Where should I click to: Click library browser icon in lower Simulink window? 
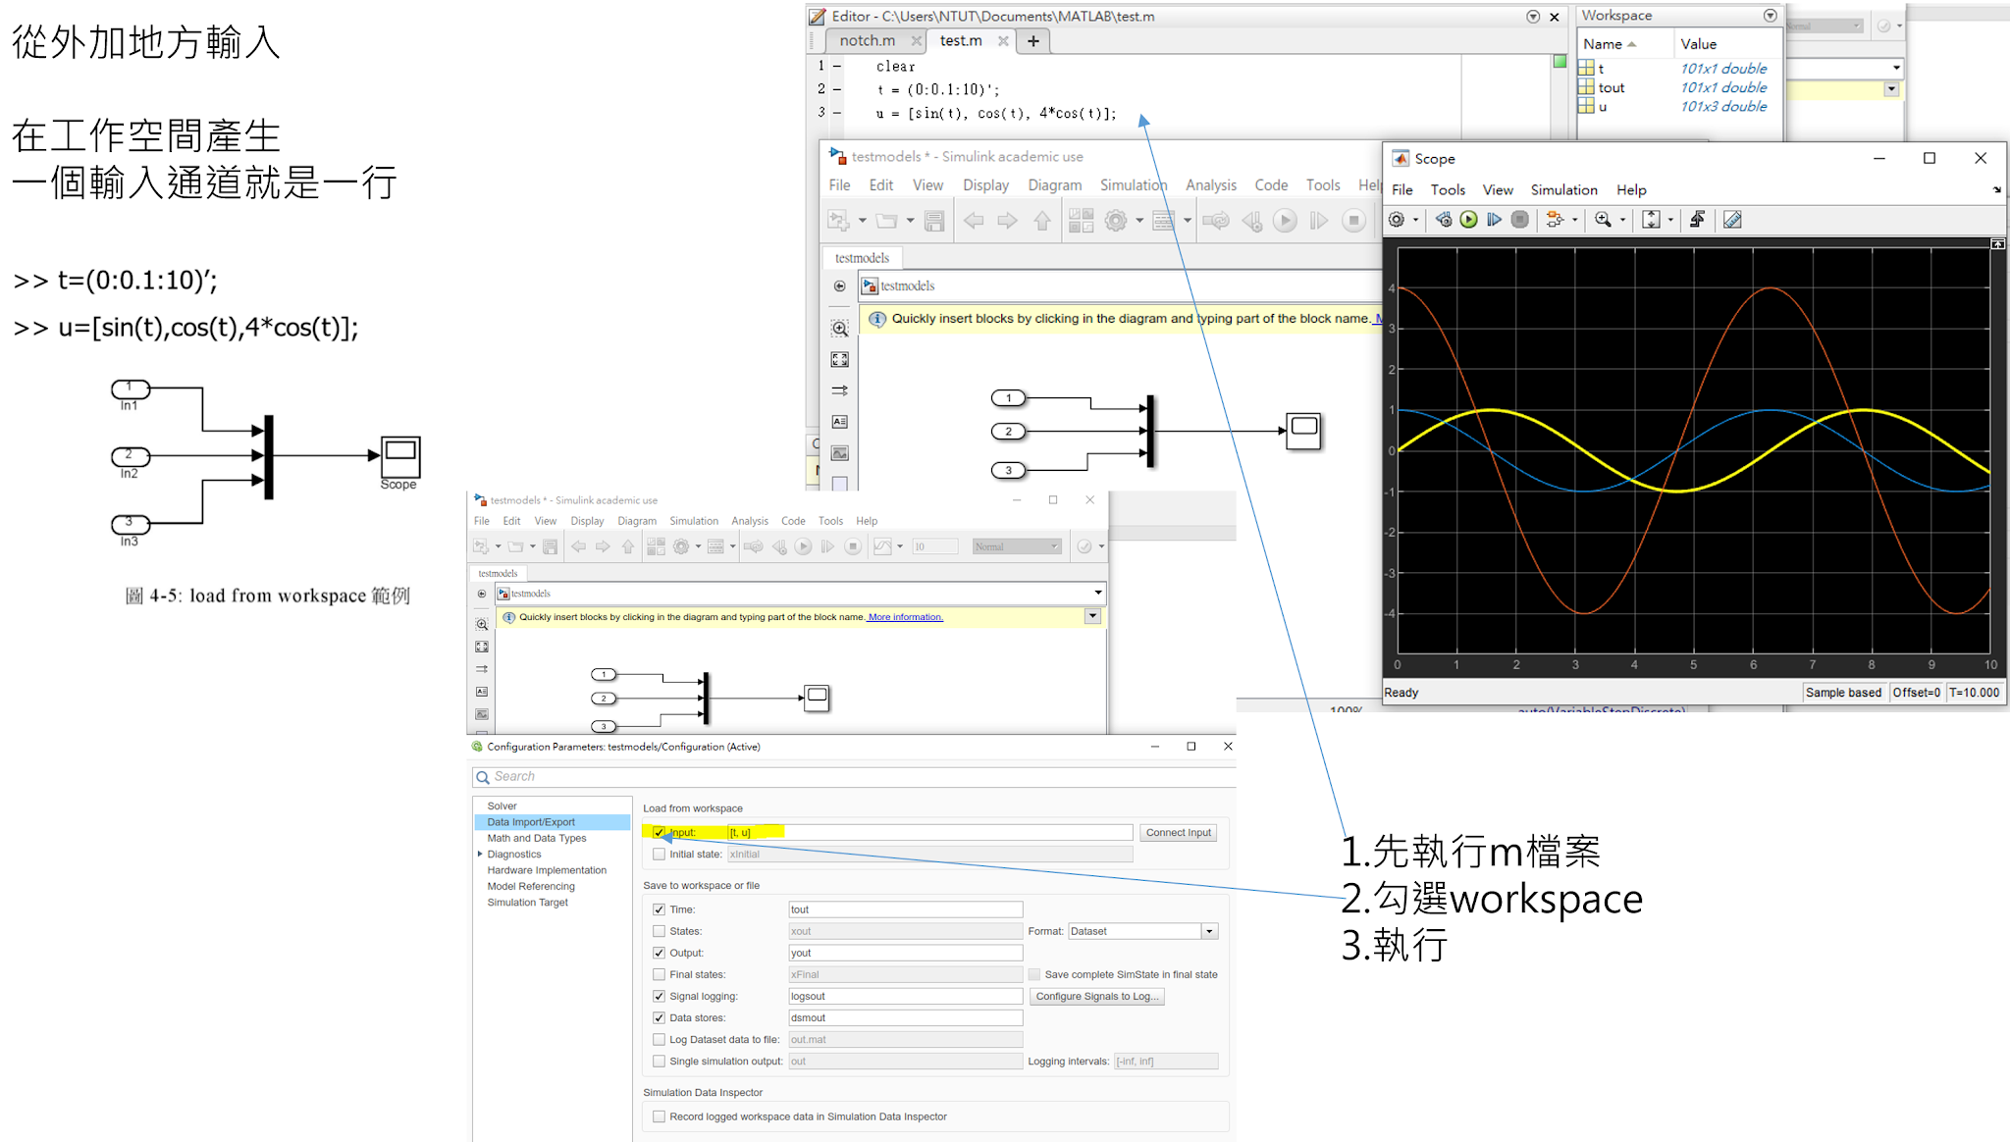click(x=656, y=546)
